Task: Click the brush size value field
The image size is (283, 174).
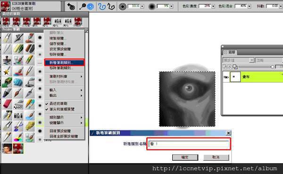Action: click(134, 6)
